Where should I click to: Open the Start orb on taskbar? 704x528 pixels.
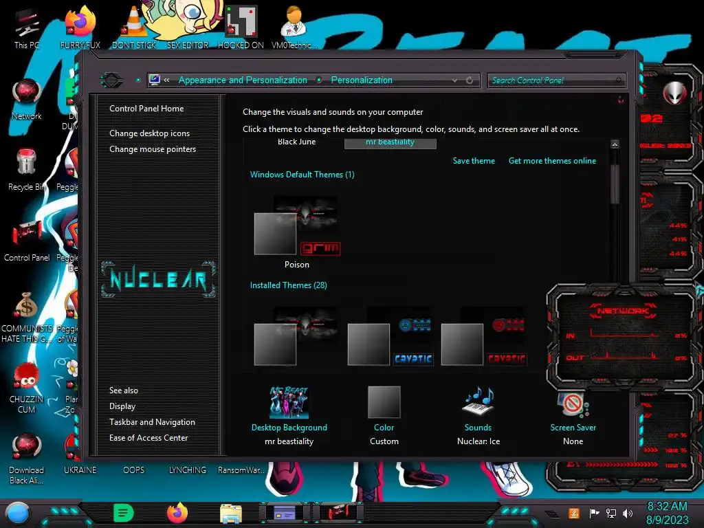(18, 513)
